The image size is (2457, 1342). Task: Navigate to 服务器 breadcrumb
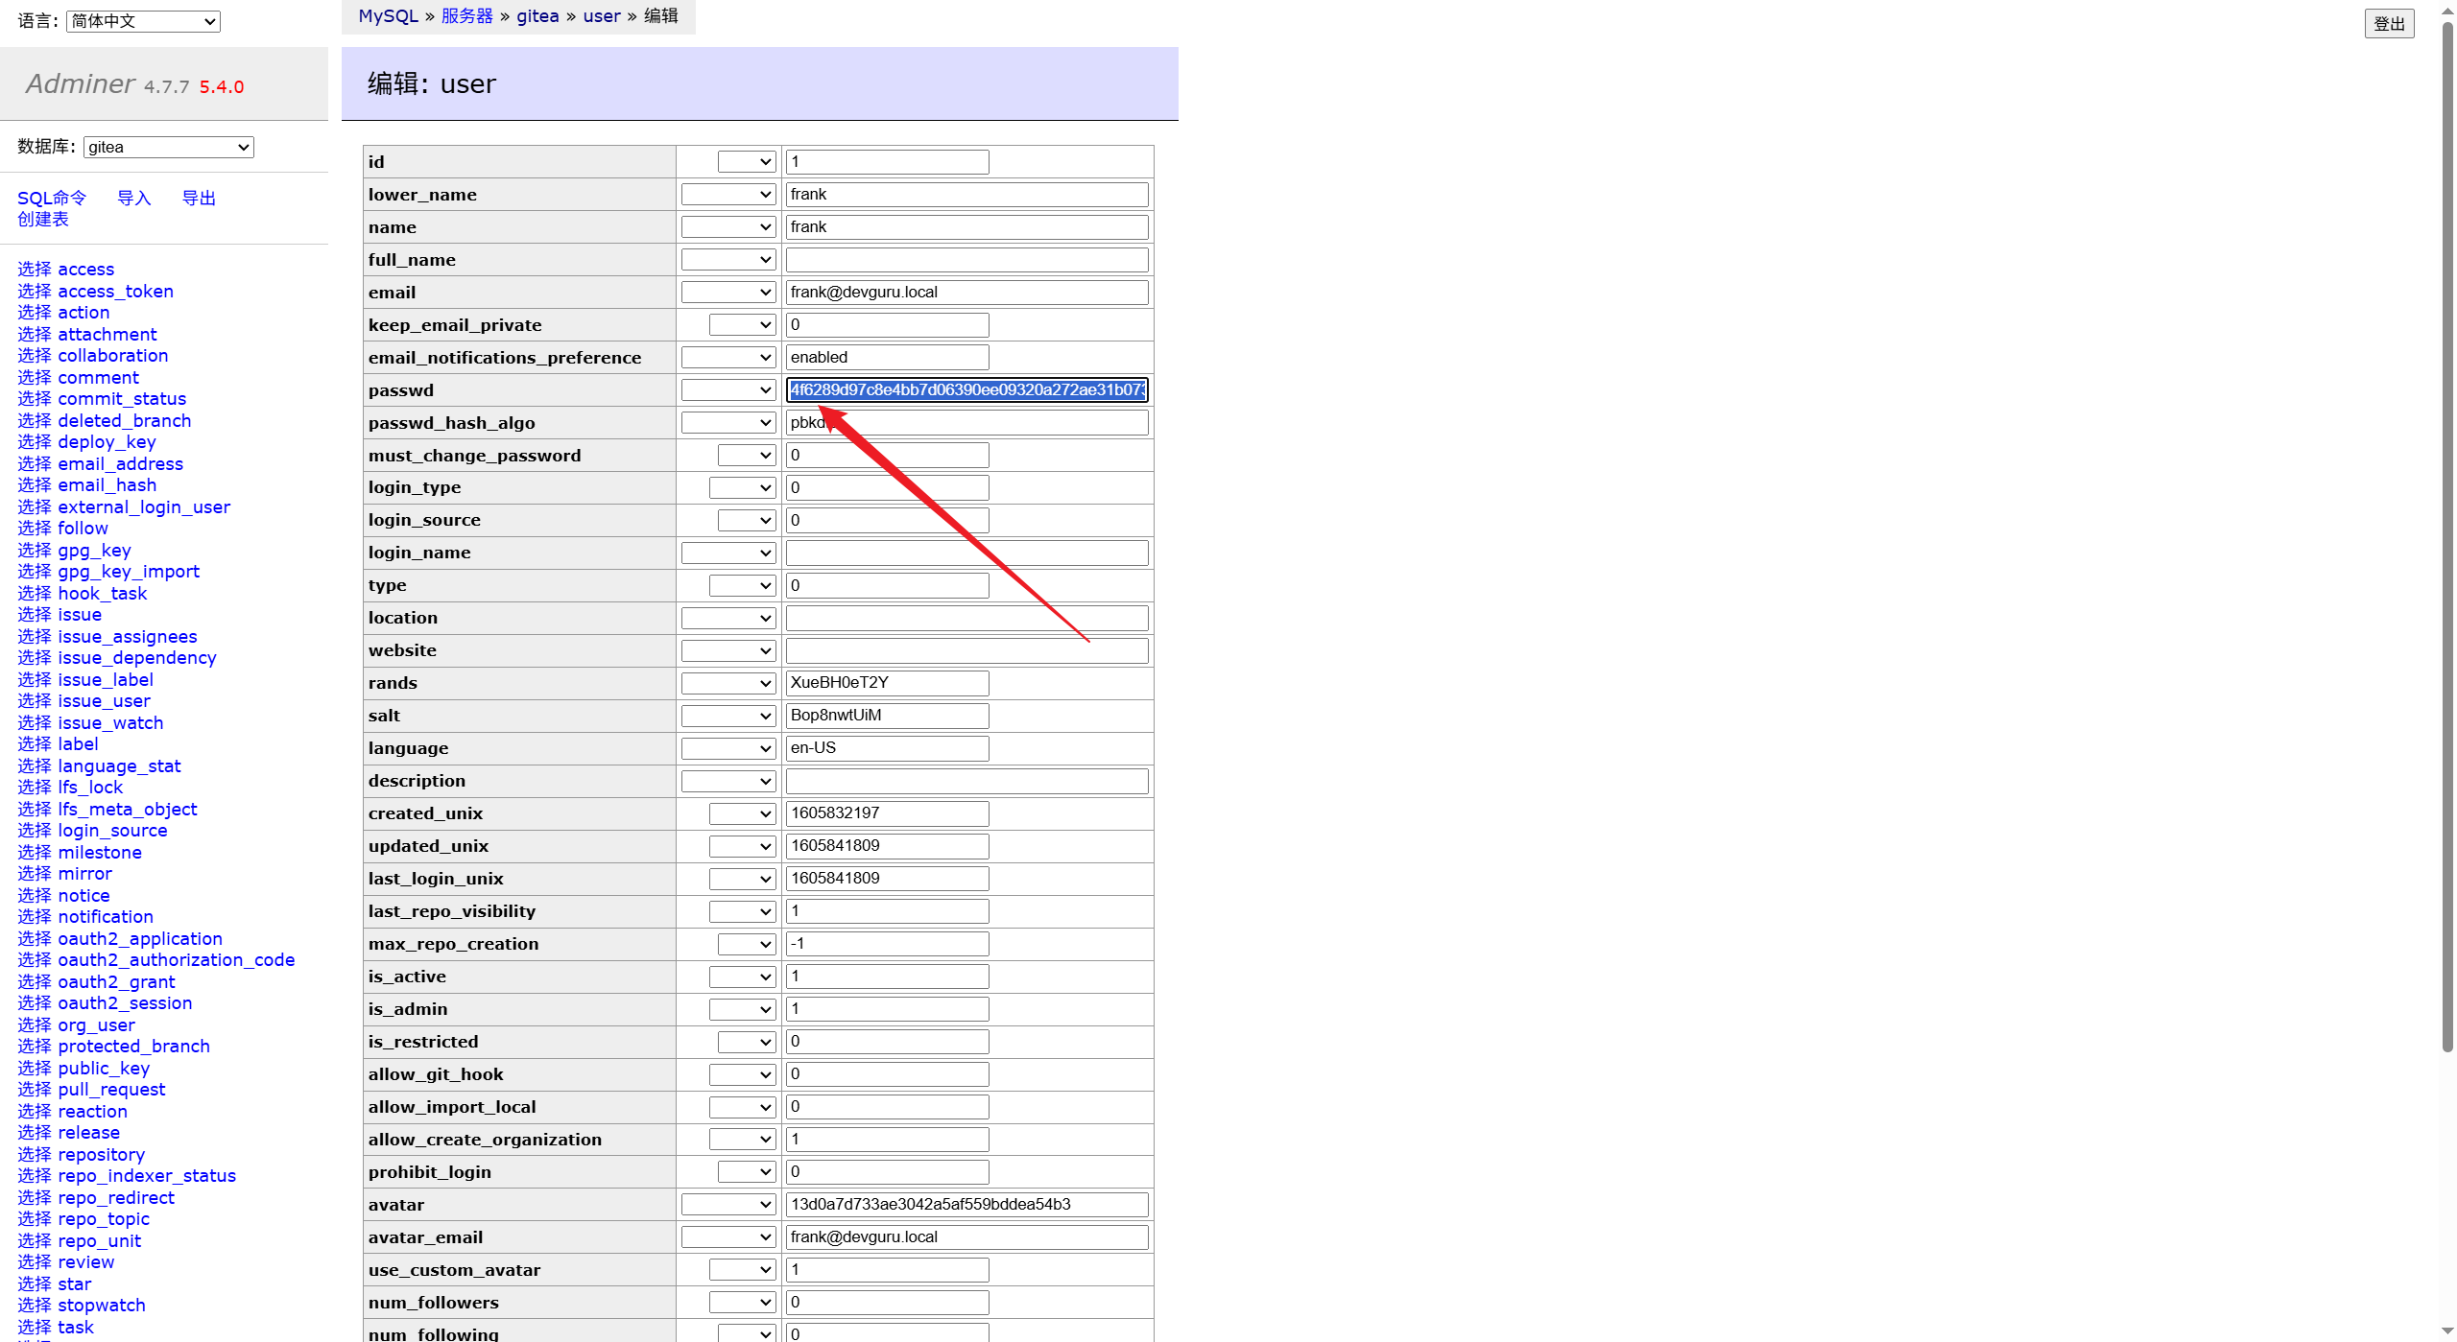[x=466, y=16]
